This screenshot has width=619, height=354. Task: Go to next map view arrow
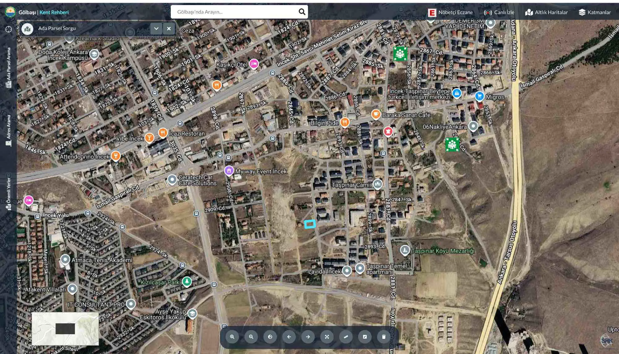(x=308, y=337)
